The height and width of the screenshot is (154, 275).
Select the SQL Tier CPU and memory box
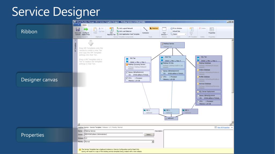point(209,102)
